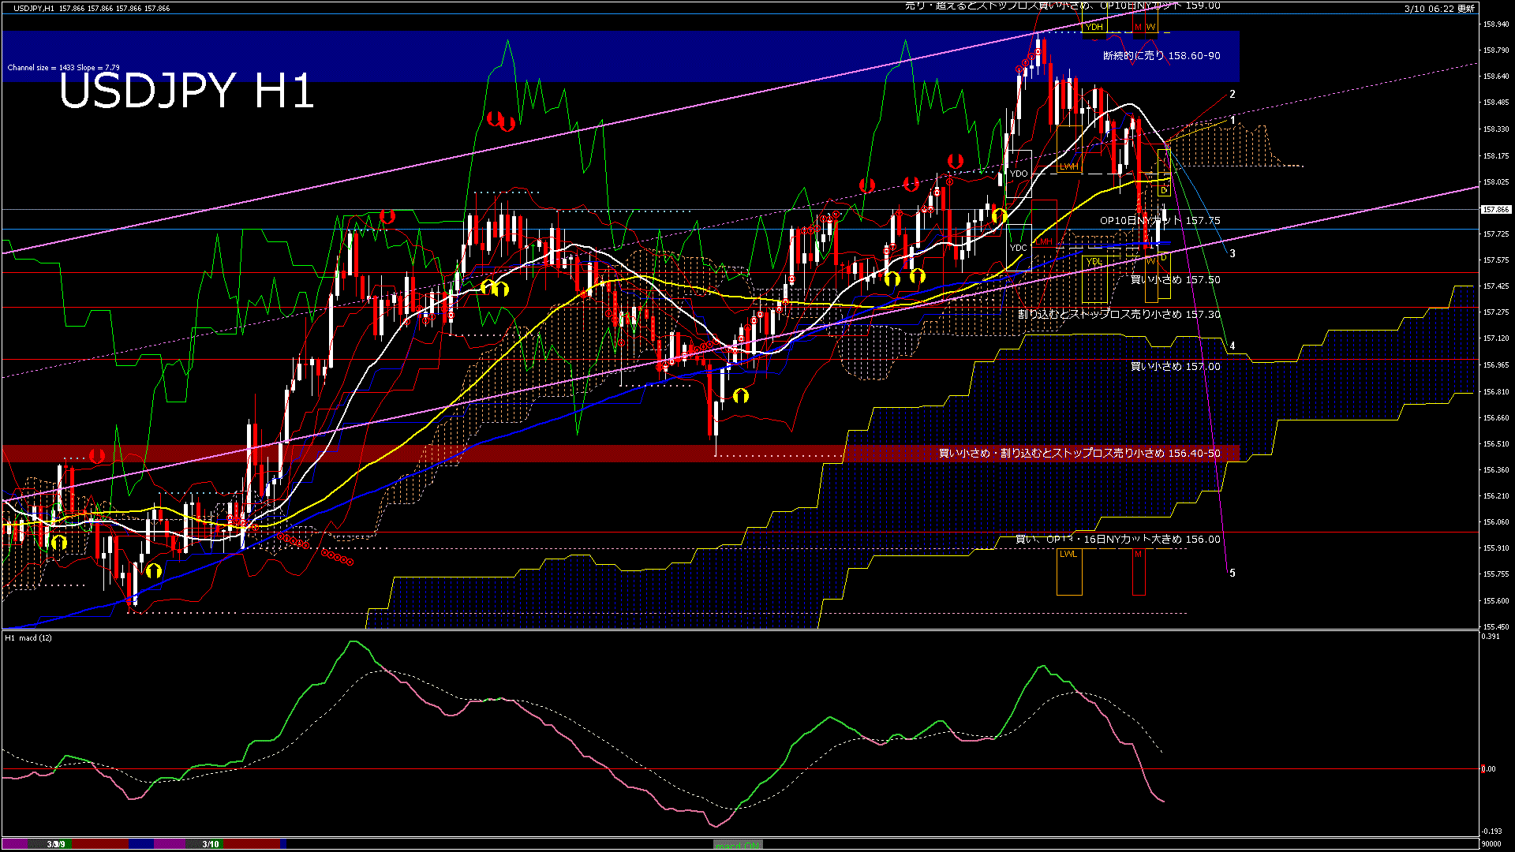The image size is (1515, 852).
Task: Click the red LMH last-month-high label
Action: point(1043,241)
